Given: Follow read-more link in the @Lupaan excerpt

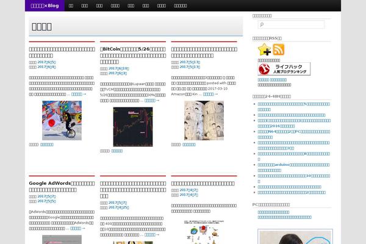Looking at the screenshot, I should (152, 101).
